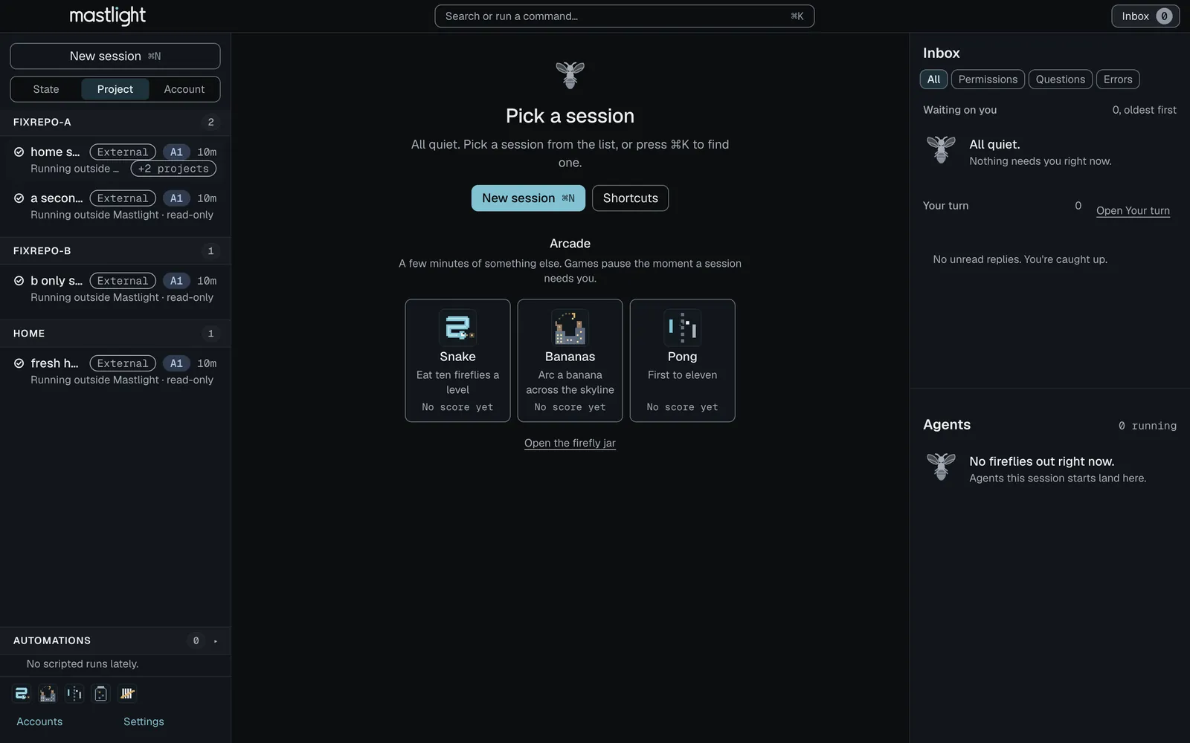The height and width of the screenshot is (743, 1190).
Task: Toggle the Inbox button in the top bar
Action: pos(1145,16)
